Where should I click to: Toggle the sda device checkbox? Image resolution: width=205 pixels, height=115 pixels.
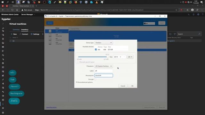pos(96,50)
